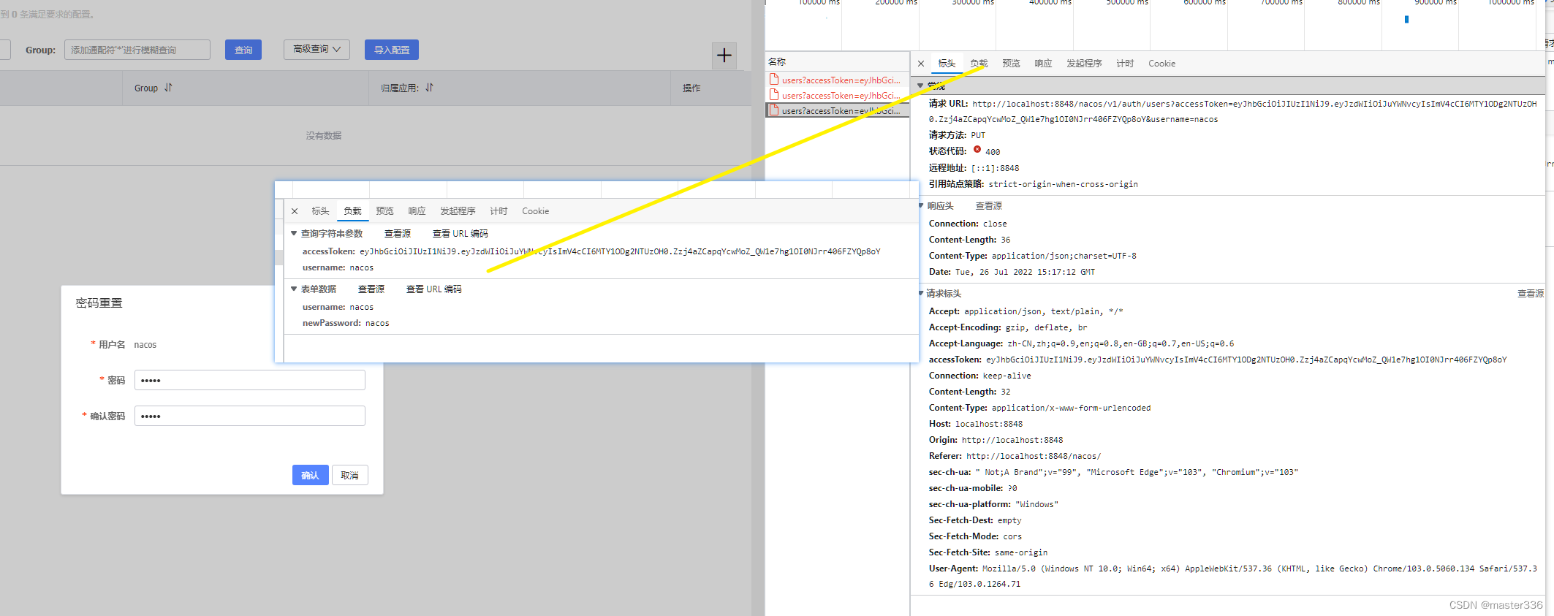Click the plus icon to add configuration
1554x616 pixels.
724,56
